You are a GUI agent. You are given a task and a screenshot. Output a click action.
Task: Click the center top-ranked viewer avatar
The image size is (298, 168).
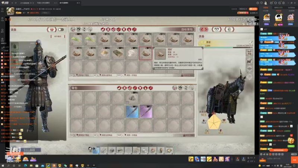(278, 18)
